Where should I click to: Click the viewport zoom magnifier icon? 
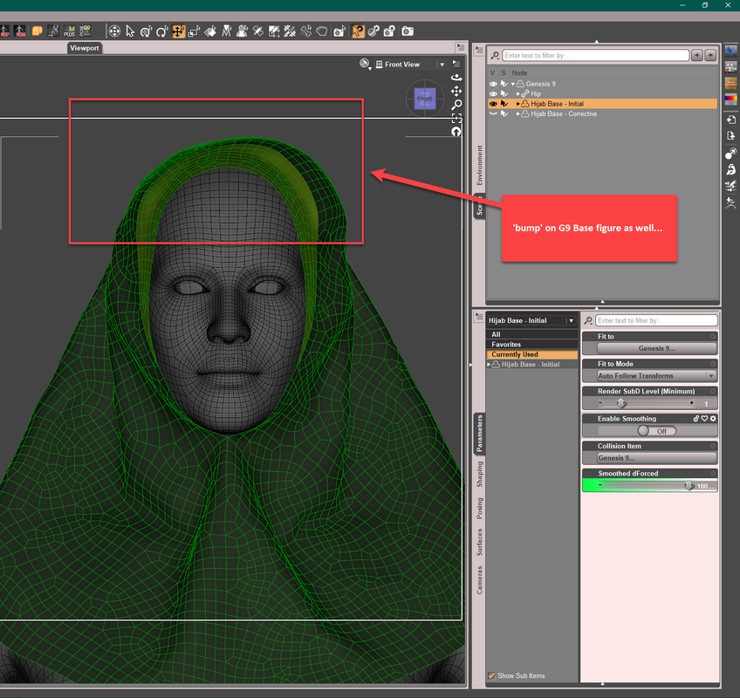click(456, 104)
